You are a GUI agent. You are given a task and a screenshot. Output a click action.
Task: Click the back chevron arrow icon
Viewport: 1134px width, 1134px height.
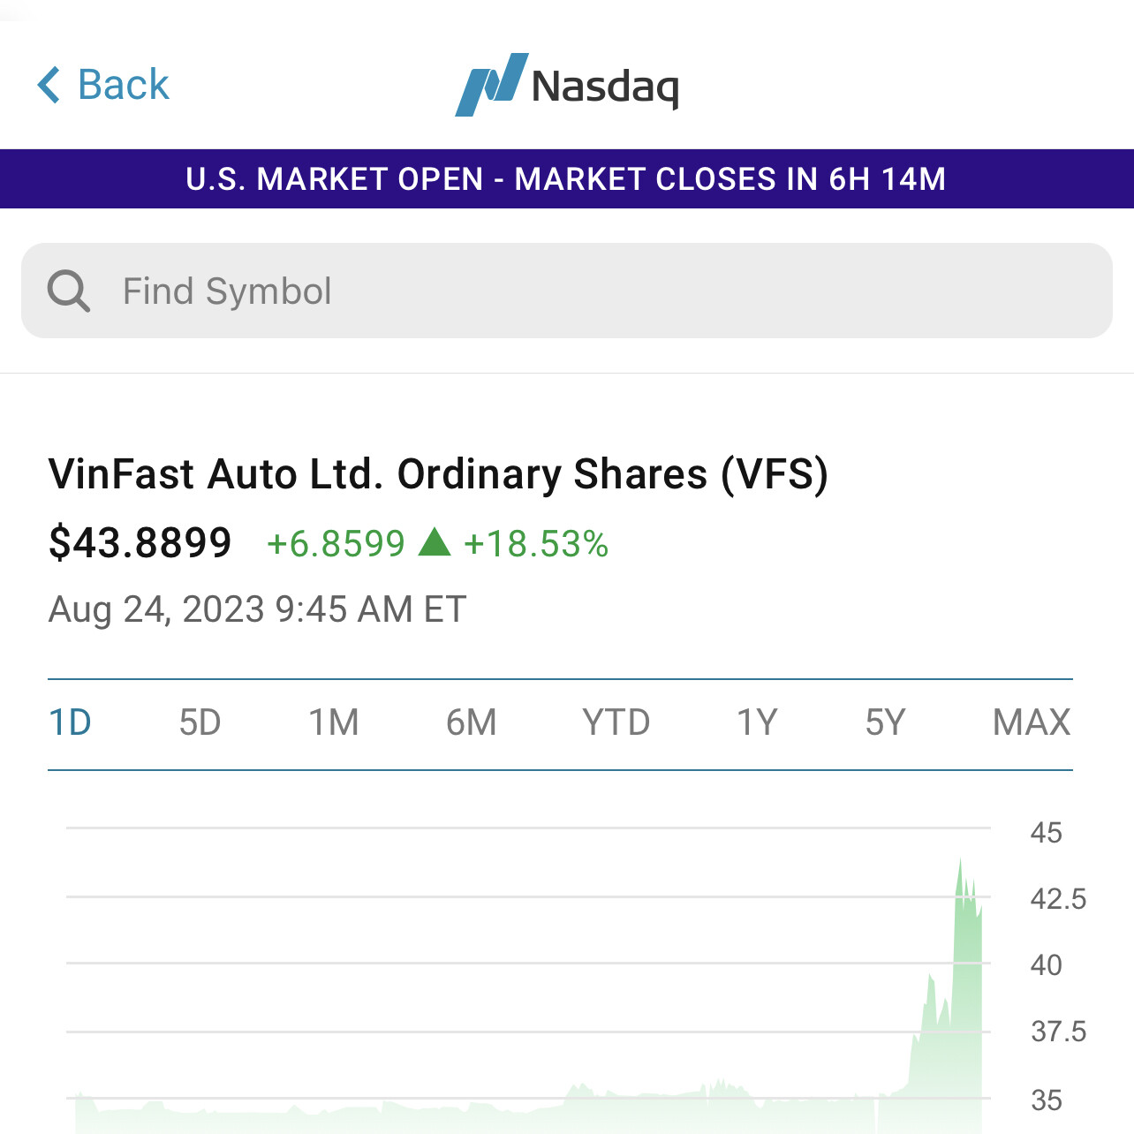49,85
